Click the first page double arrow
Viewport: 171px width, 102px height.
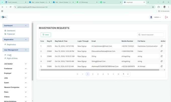77,74
